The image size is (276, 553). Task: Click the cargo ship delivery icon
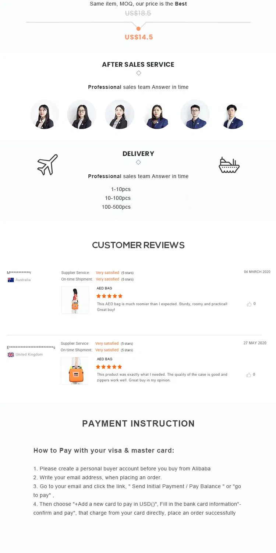click(x=229, y=165)
